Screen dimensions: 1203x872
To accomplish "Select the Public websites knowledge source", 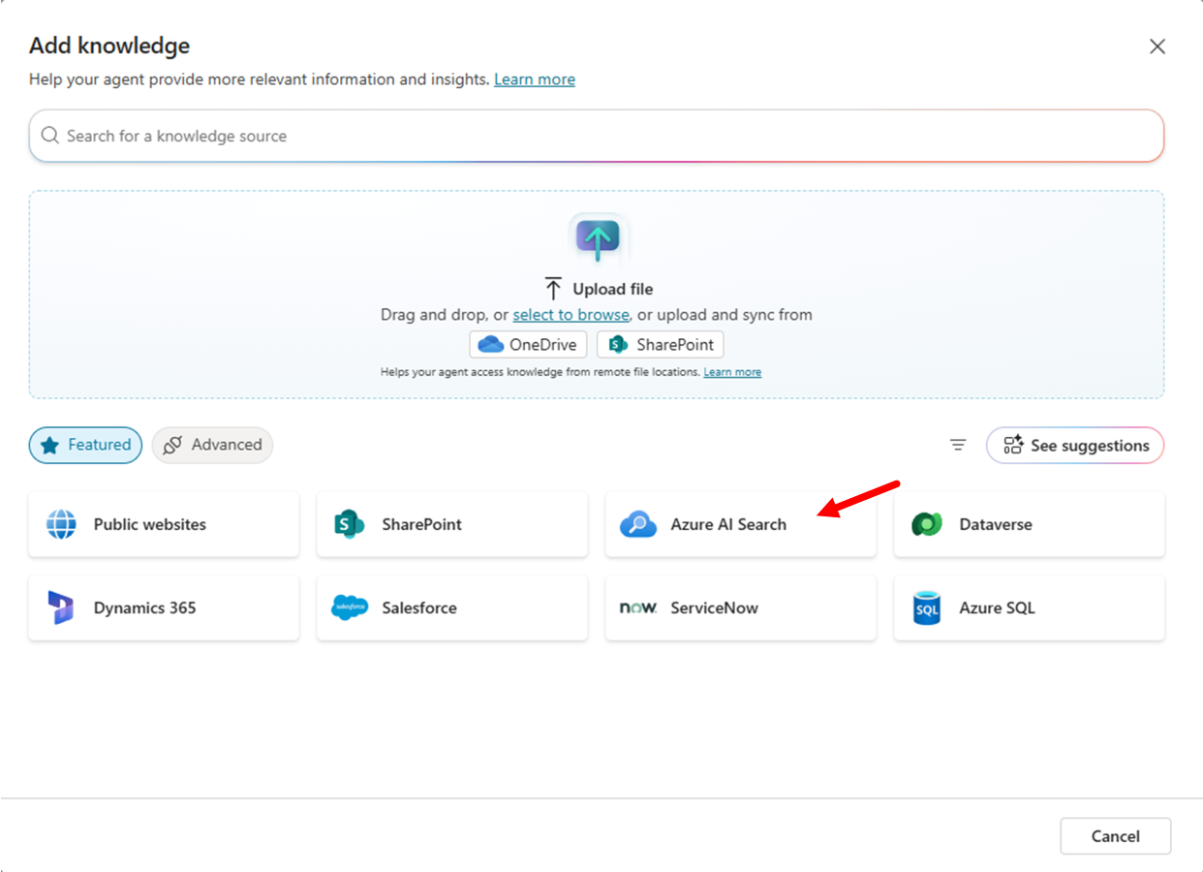I will (164, 524).
